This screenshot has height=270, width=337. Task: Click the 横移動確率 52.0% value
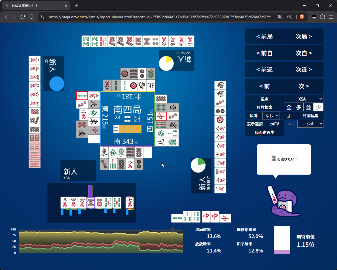pos(256,236)
